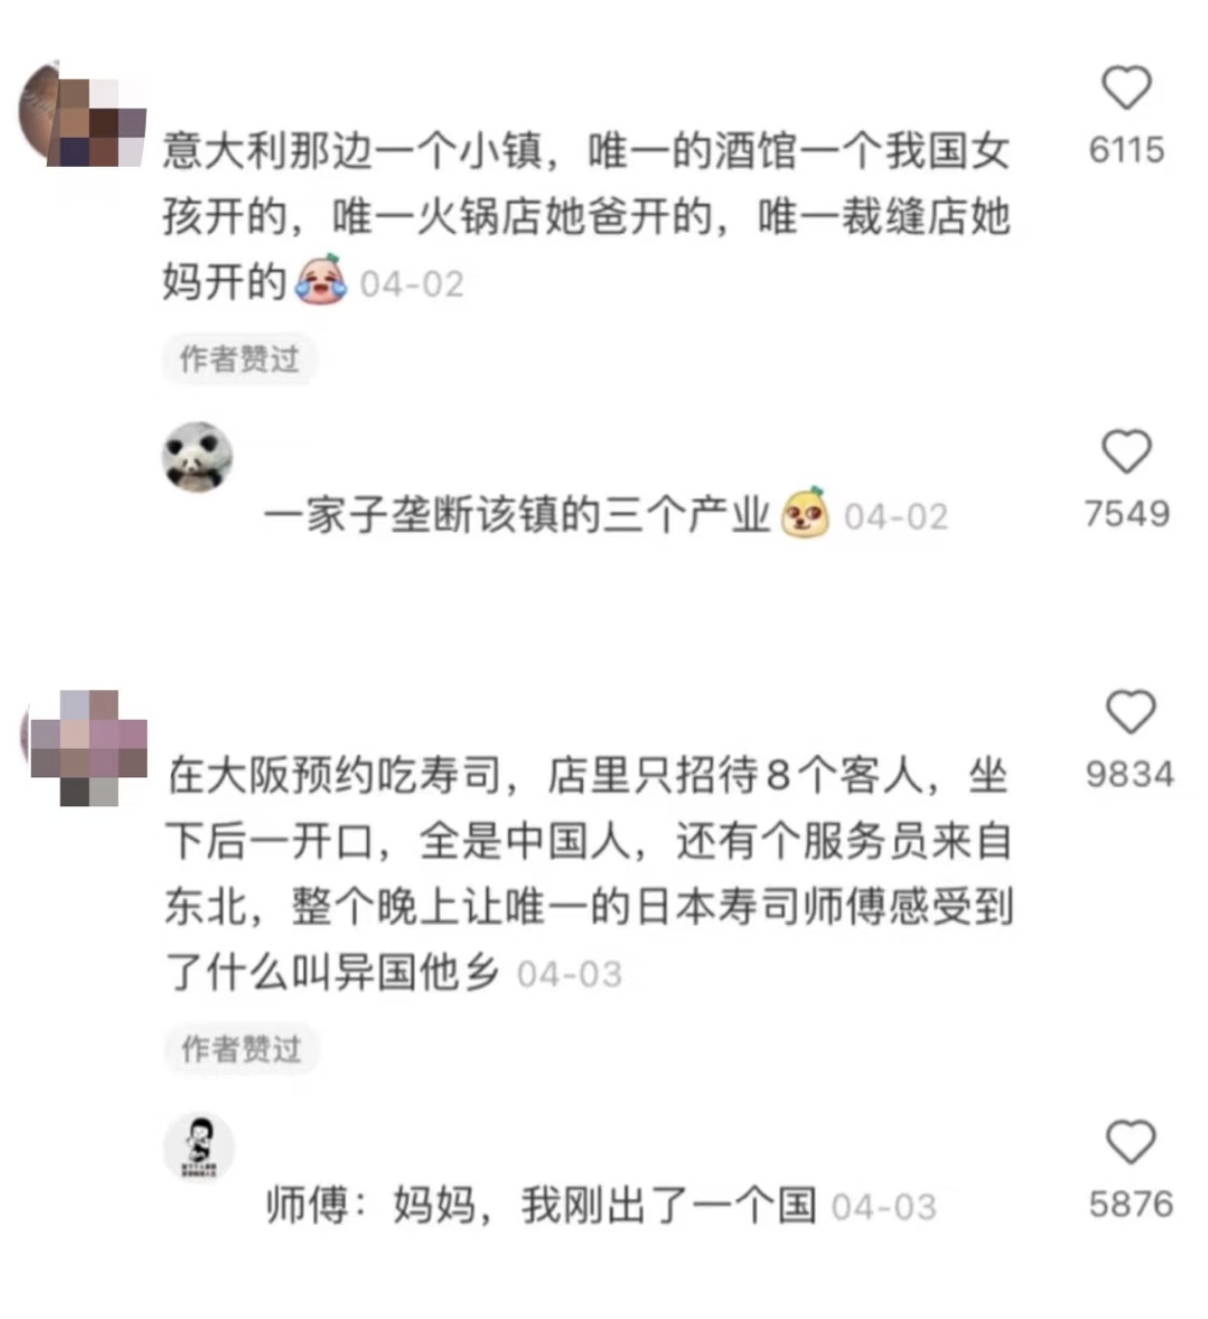Select the reply 师傅：妈妈，我刚出了一个国
The width and height of the screenshot is (1208, 1319).
[541, 1205]
